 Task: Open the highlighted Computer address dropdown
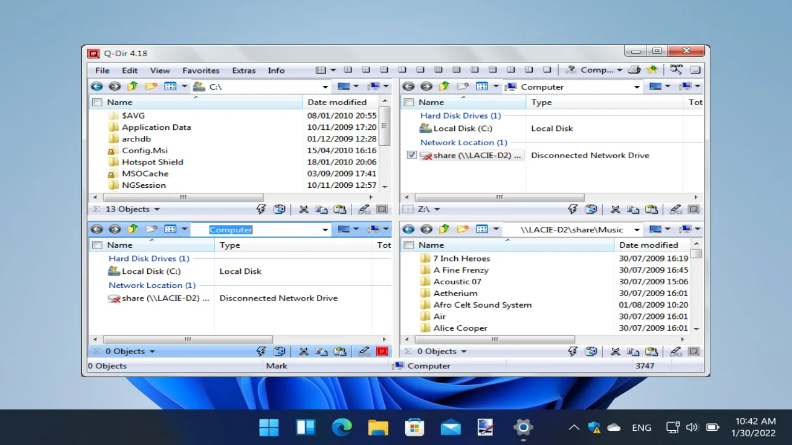pos(325,230)
